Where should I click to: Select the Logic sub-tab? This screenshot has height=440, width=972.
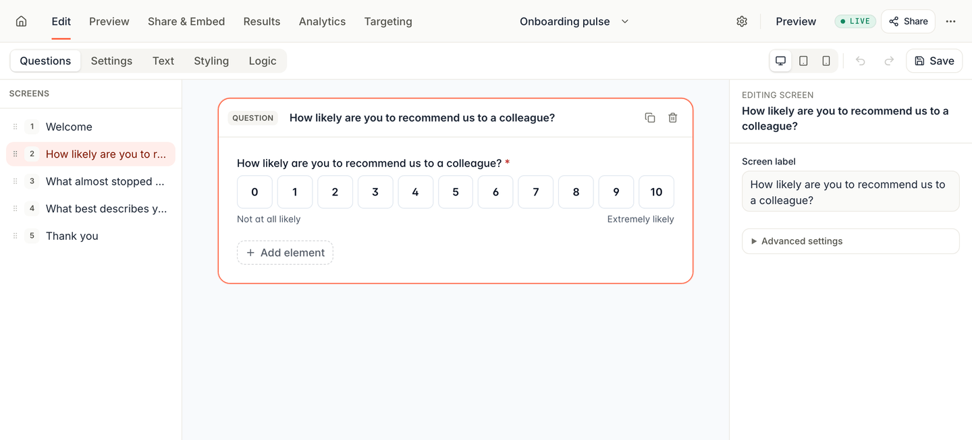pos(263,61)
